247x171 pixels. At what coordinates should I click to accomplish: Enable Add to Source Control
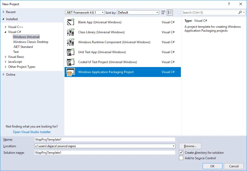point(181,158)
